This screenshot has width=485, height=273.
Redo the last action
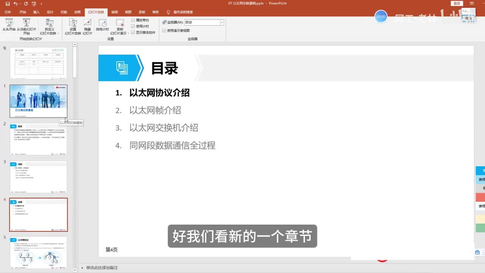pyautogui.click(x=26, y=3)
